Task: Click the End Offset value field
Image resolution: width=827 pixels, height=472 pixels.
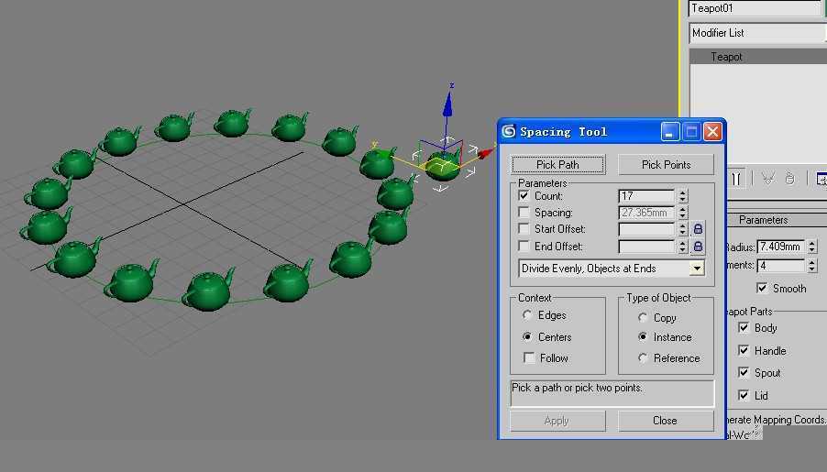Action: [x=646, y=247]
